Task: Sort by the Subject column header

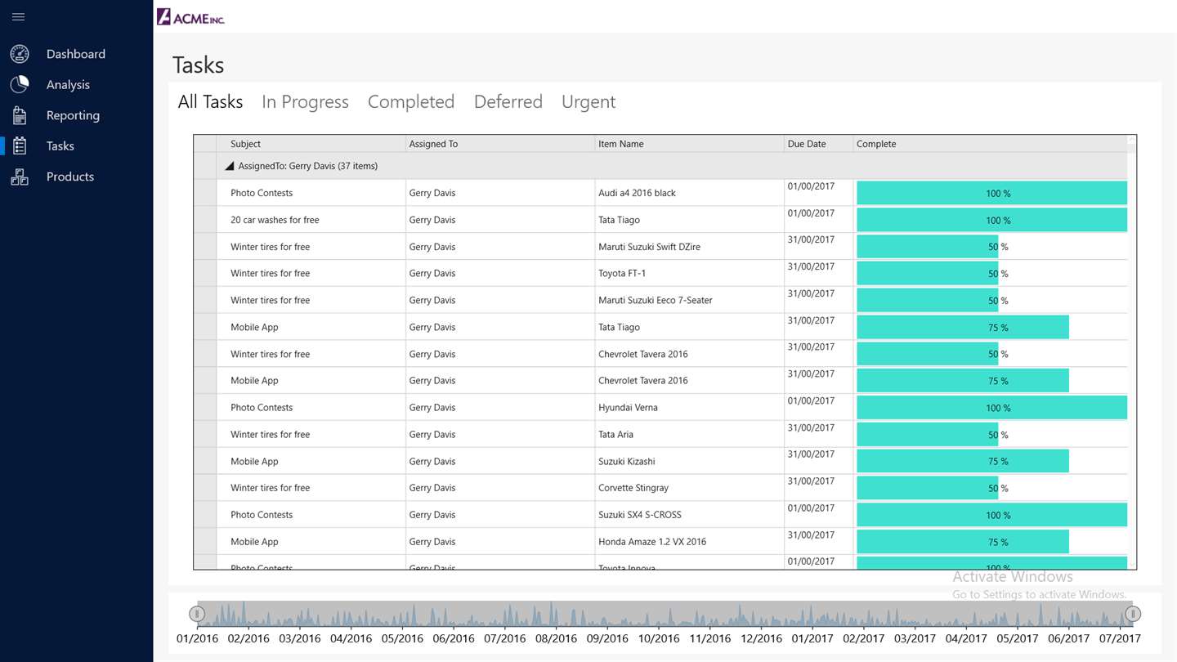Action: 311,144
